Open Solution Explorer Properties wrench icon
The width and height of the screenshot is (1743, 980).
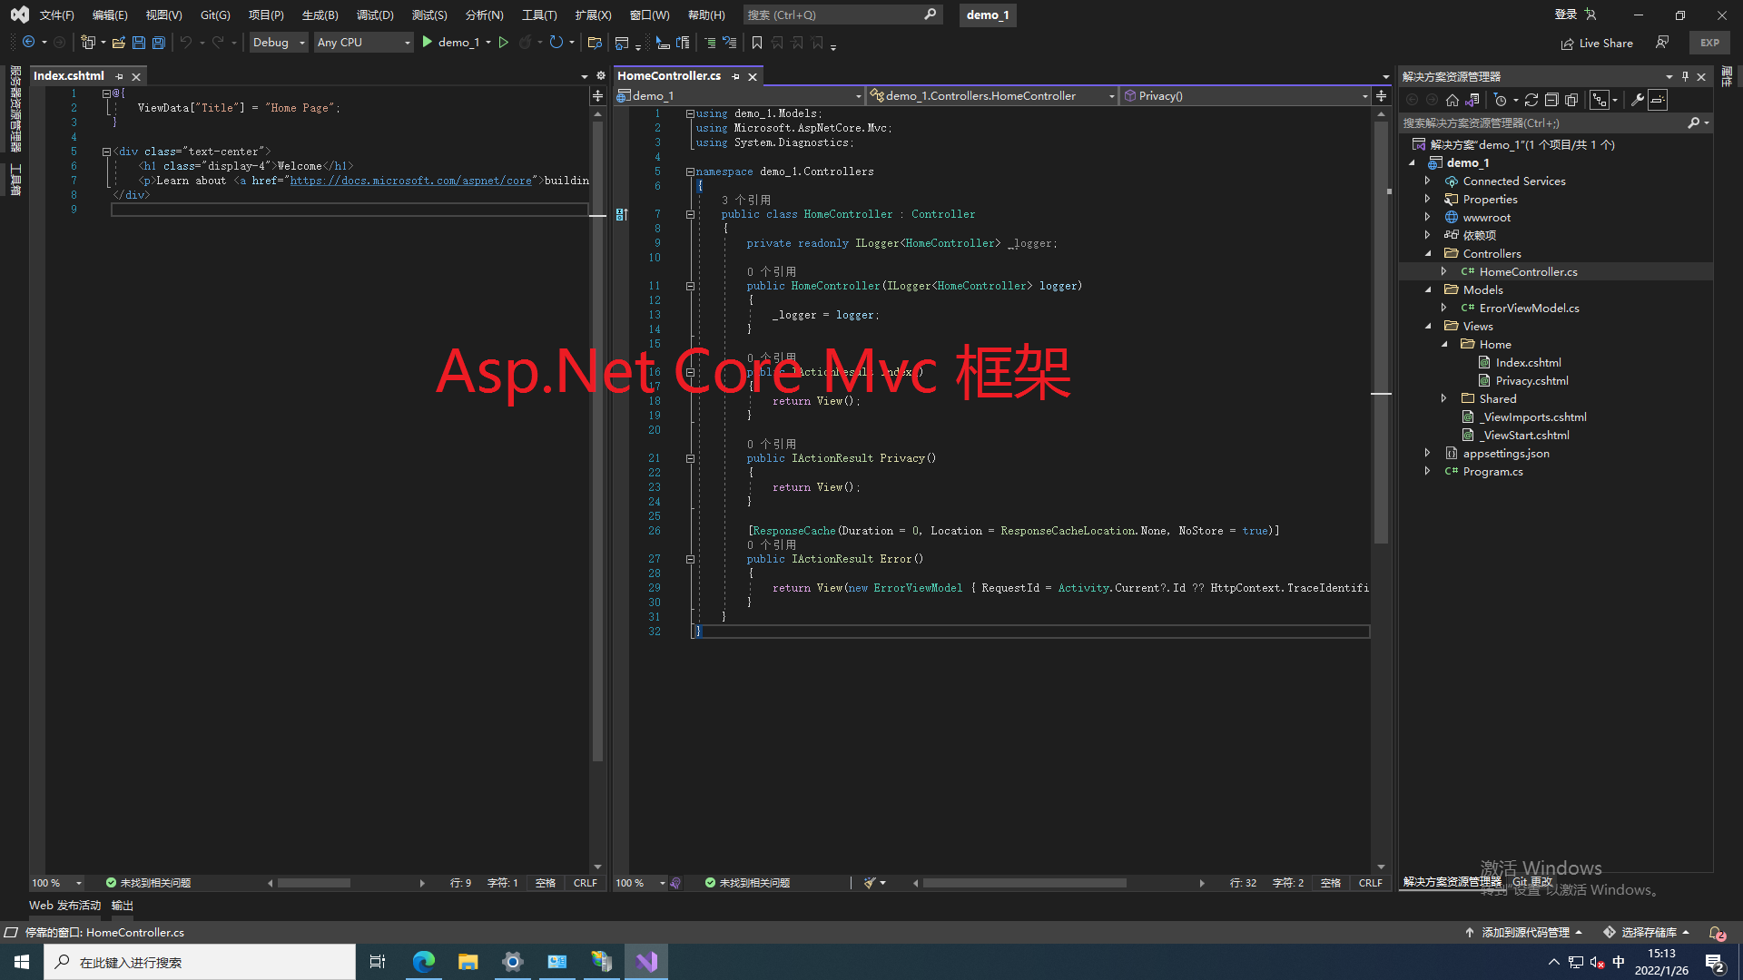pyautogui.click(x=1637, y=100)
